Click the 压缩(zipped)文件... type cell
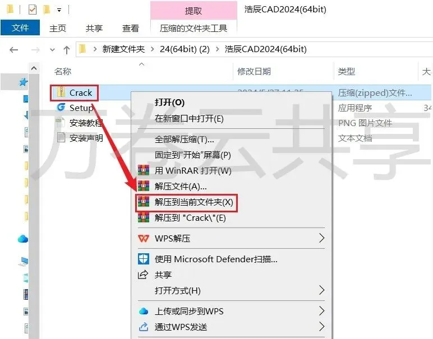433x339 pixels. (375, 93)
